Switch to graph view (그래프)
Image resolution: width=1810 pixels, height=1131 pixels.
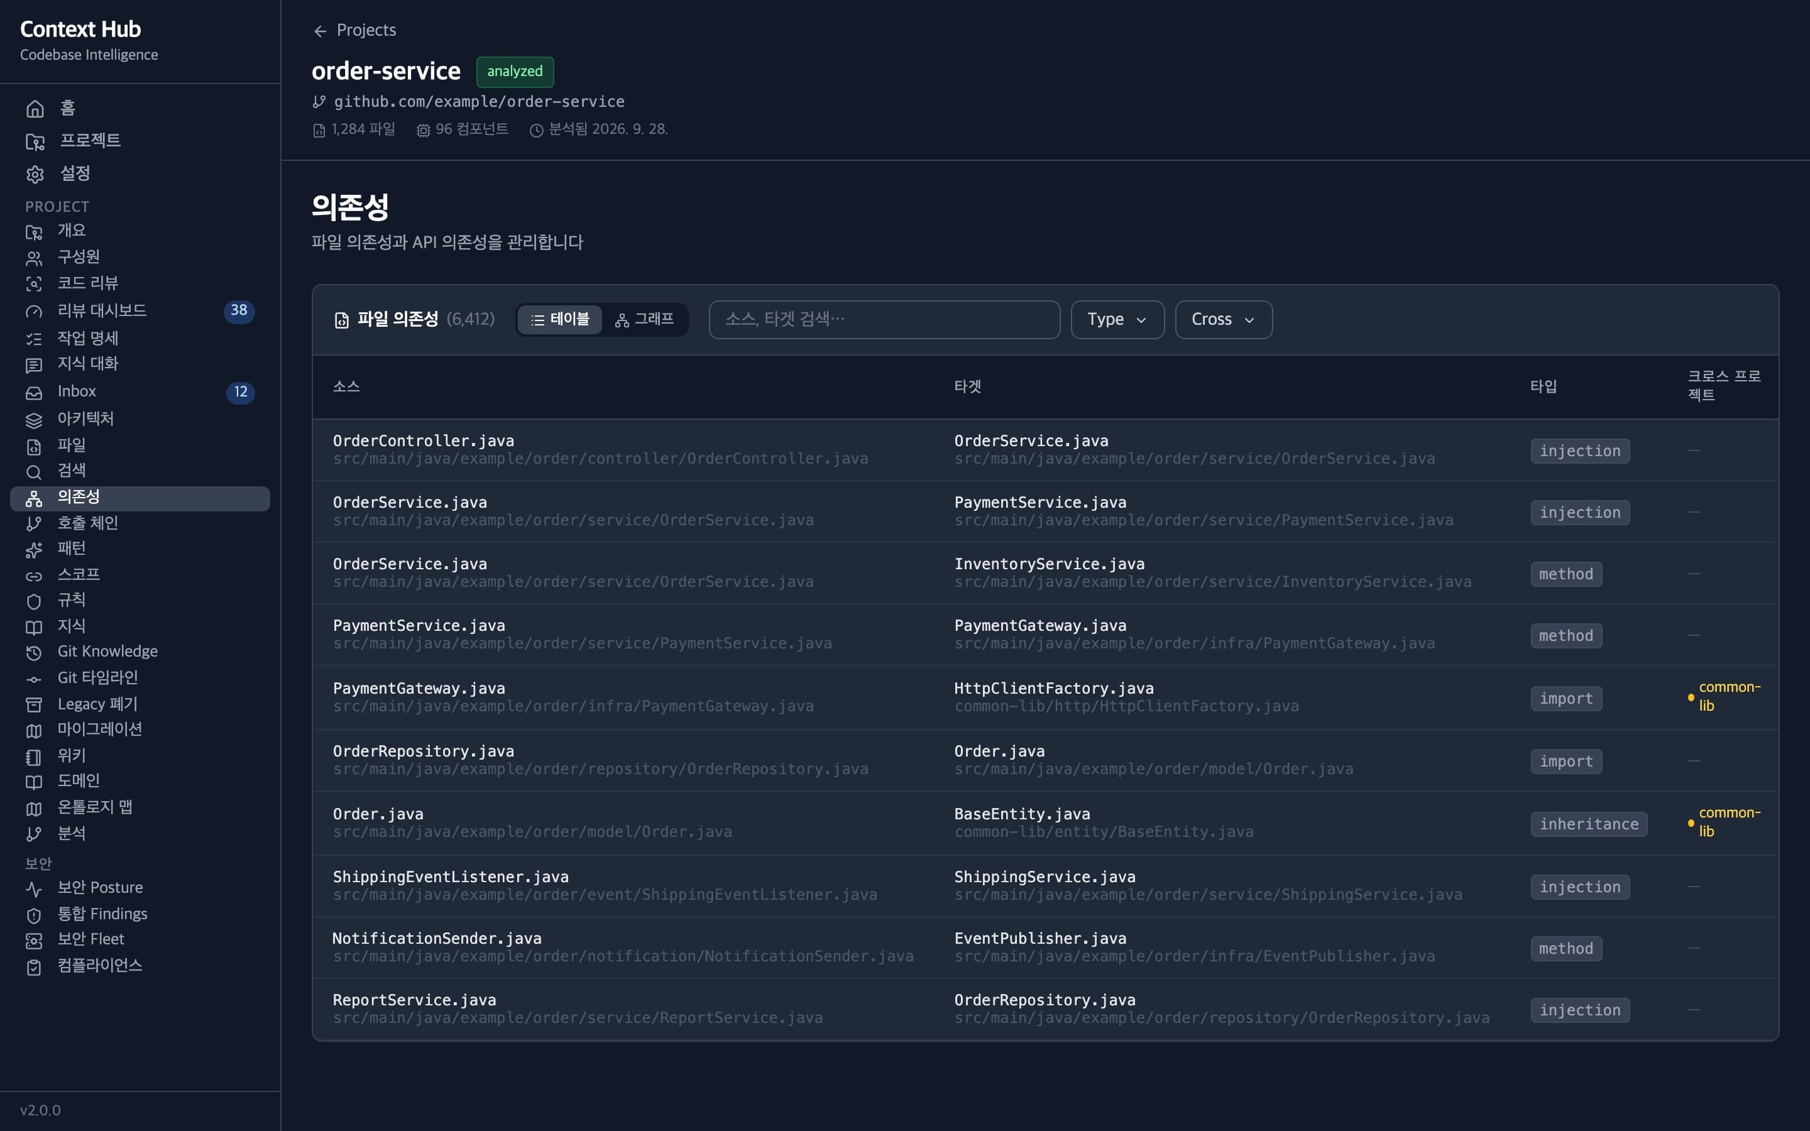[644, 319]
